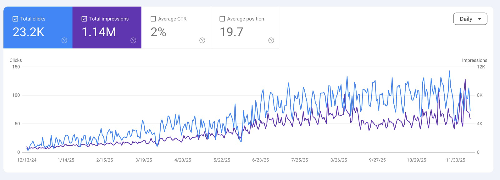Click the 2% average CTR figure

coord(158,32)
